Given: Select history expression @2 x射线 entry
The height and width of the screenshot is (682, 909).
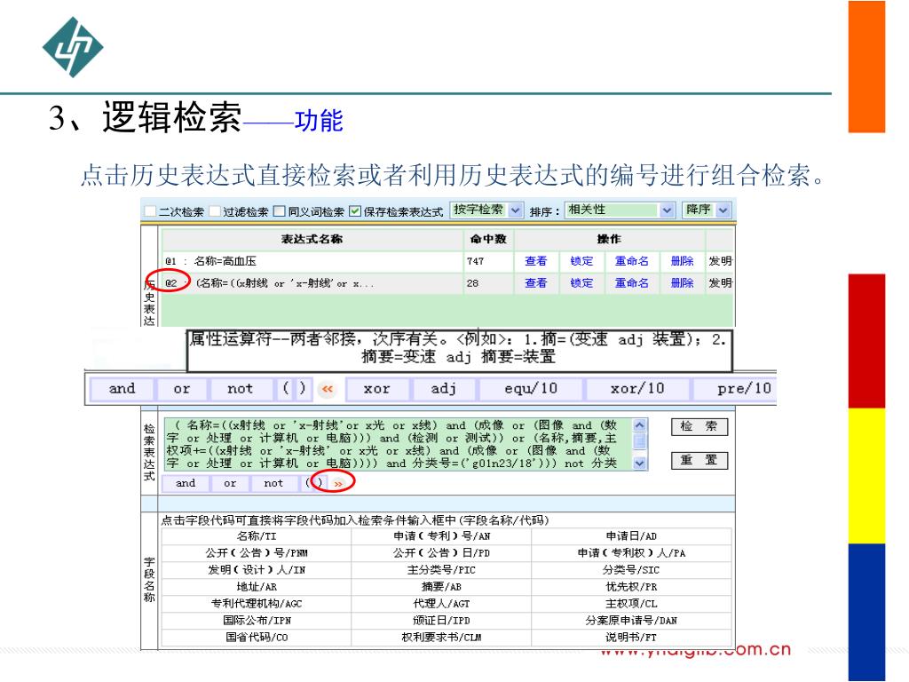Looking at the screenshot, I should pos(285,283).
